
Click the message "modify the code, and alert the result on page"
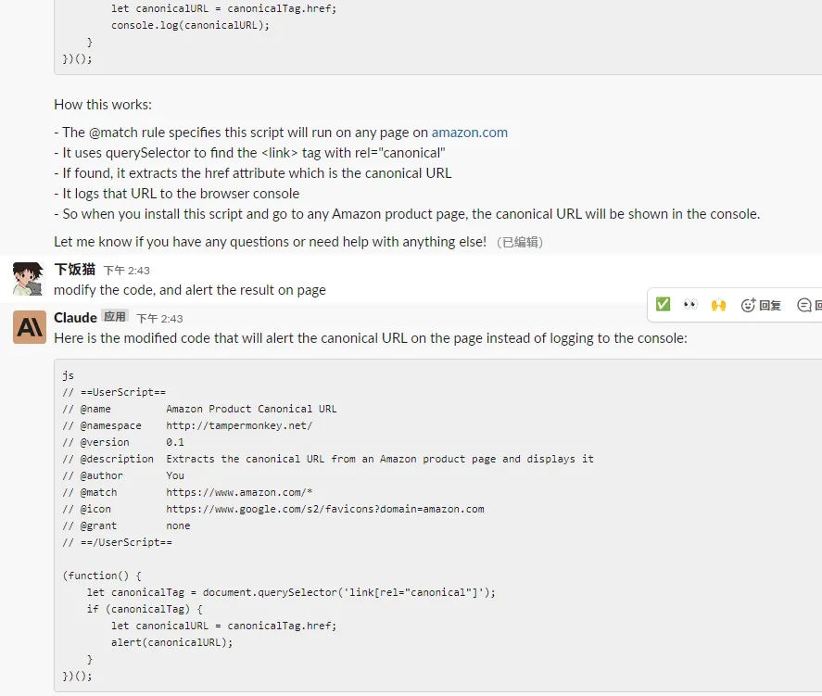click(190, 290)
